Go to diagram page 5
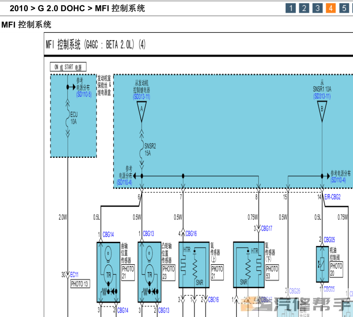 [x=344, y=8]
